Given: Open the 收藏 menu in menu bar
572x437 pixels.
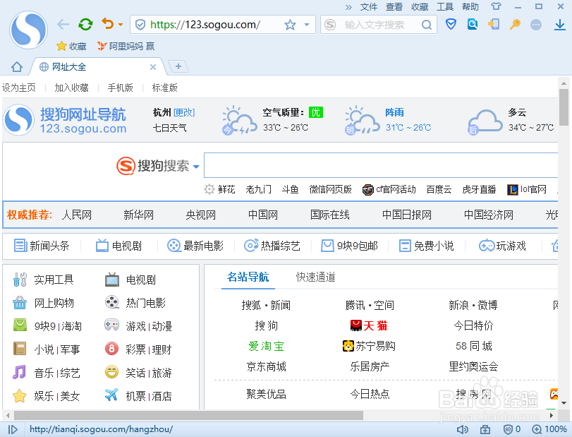Looking at the screenshot, I should point(420,7).
